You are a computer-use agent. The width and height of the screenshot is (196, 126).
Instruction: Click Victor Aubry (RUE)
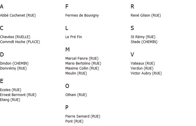pyautogui.click(x=146, y=73)
